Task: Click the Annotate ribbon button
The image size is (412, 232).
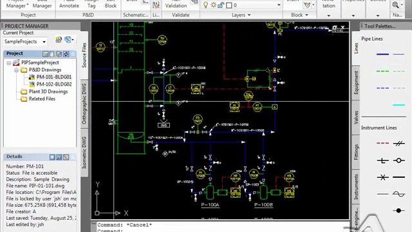Action: coord(69,5)
